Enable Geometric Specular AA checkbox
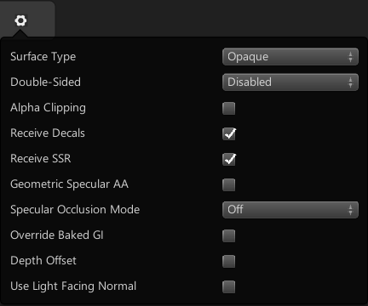Image resolution: width=368 pixels, height=306 pixels. 229,184
